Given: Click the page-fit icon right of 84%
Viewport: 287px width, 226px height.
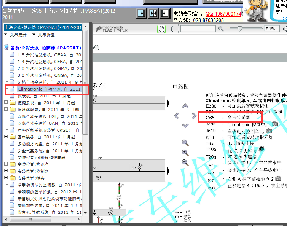Looking at the screenshot, I should point(285,29).
